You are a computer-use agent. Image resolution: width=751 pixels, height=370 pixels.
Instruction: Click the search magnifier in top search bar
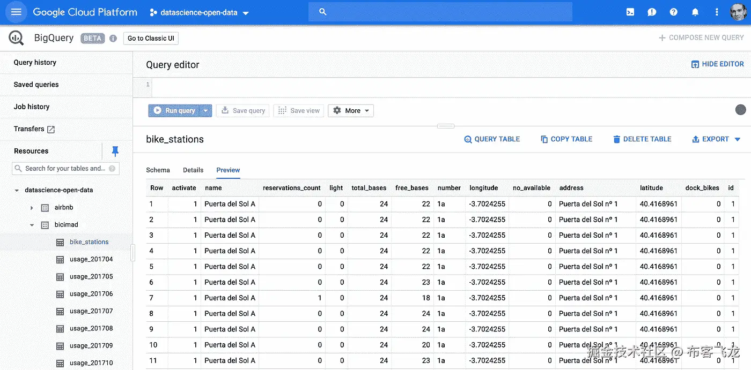click(x=322, y=12)
